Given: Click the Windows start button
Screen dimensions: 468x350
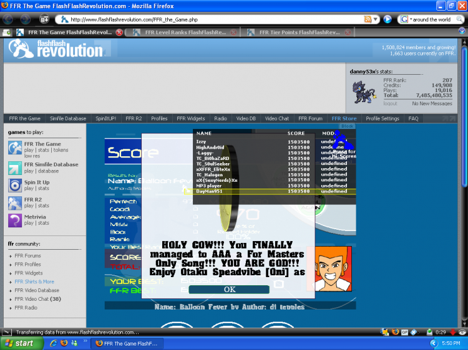Looking at the screenshot, I should (x=21, y=343).
